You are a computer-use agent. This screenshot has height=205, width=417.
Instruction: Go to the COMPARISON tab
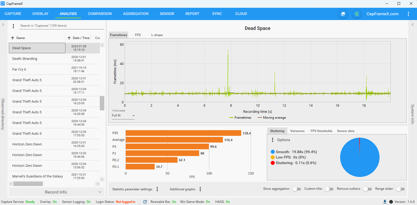tap(100, 14)
